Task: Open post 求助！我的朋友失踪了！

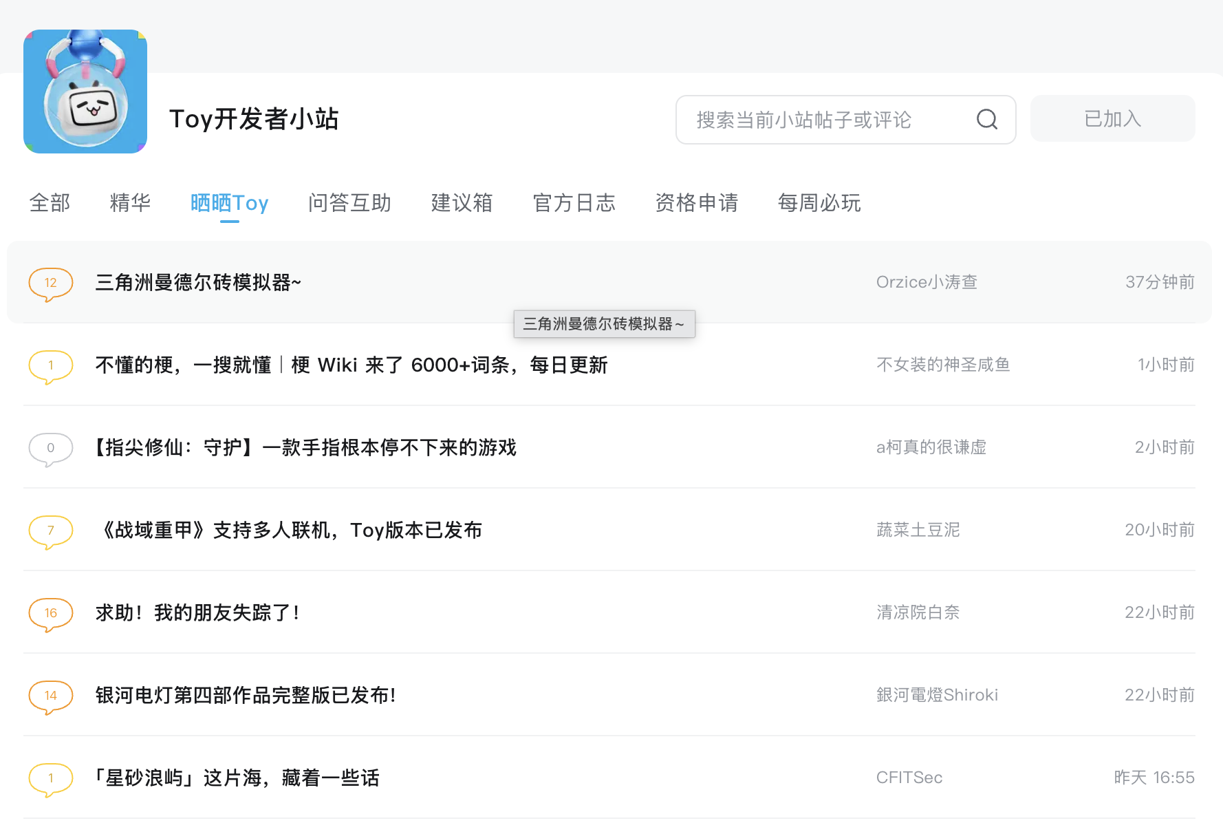Action: pos(199,613)
